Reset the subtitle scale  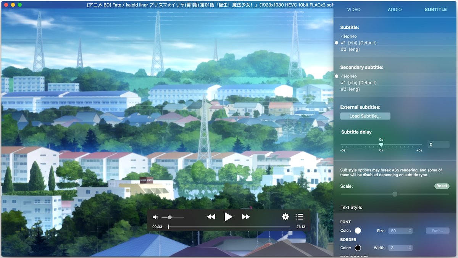point(442,186)
